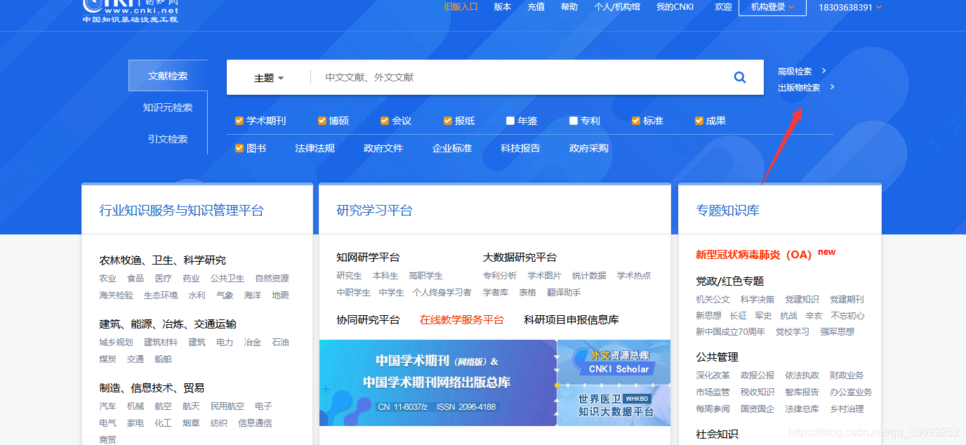Click the magnifier search icon
966x445 pixels.
tap(740, 77)
